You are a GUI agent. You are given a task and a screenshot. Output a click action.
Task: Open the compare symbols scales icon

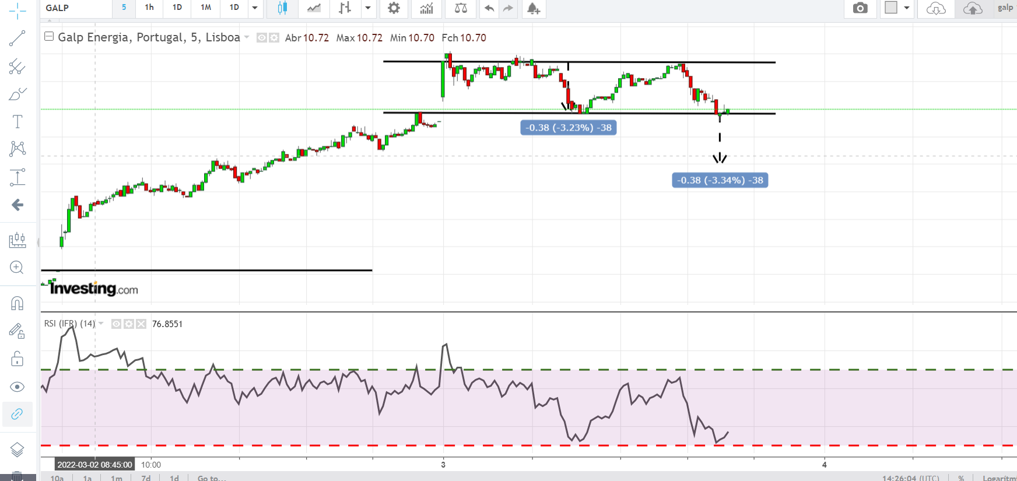pyautogui.click(x=461, y=8)
